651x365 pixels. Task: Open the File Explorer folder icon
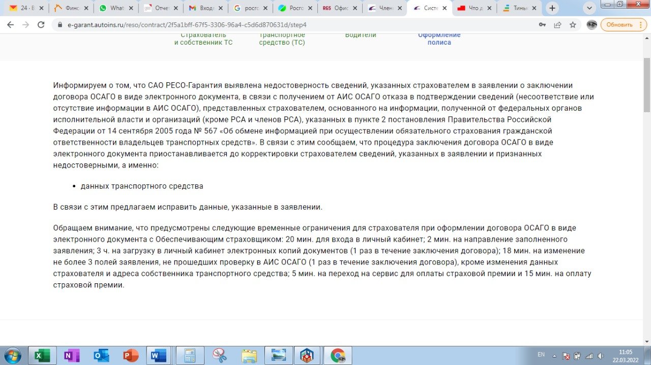coord(249,355)
